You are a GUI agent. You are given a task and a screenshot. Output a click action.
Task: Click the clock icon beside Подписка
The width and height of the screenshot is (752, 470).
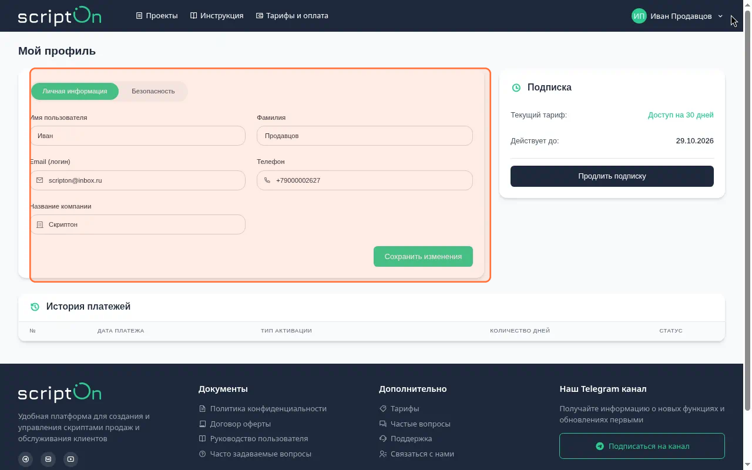516,88
